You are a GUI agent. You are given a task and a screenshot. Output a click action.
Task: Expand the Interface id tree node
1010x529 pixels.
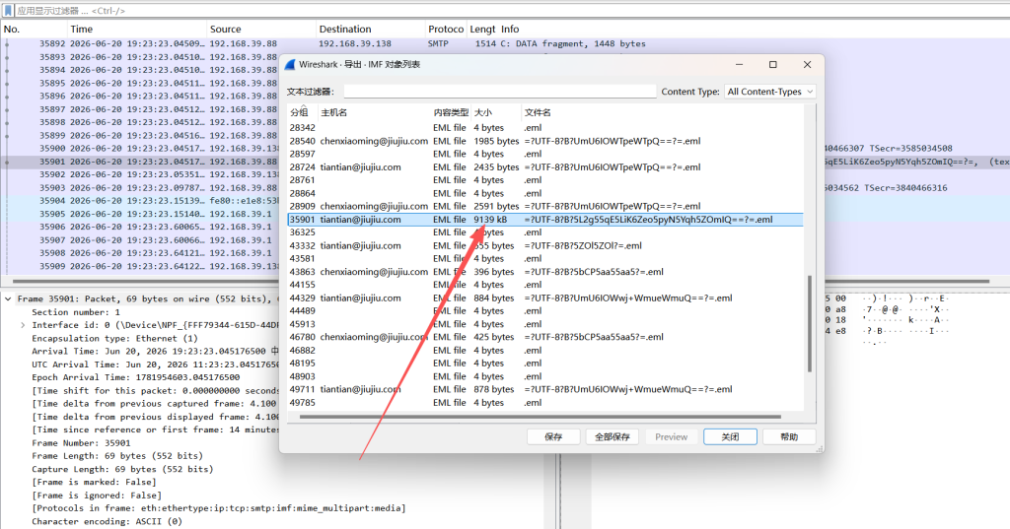(x=23, y=325)
